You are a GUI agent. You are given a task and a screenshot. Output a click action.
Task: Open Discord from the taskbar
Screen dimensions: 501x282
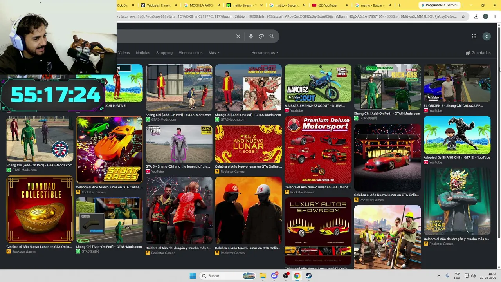coord(274,276)
